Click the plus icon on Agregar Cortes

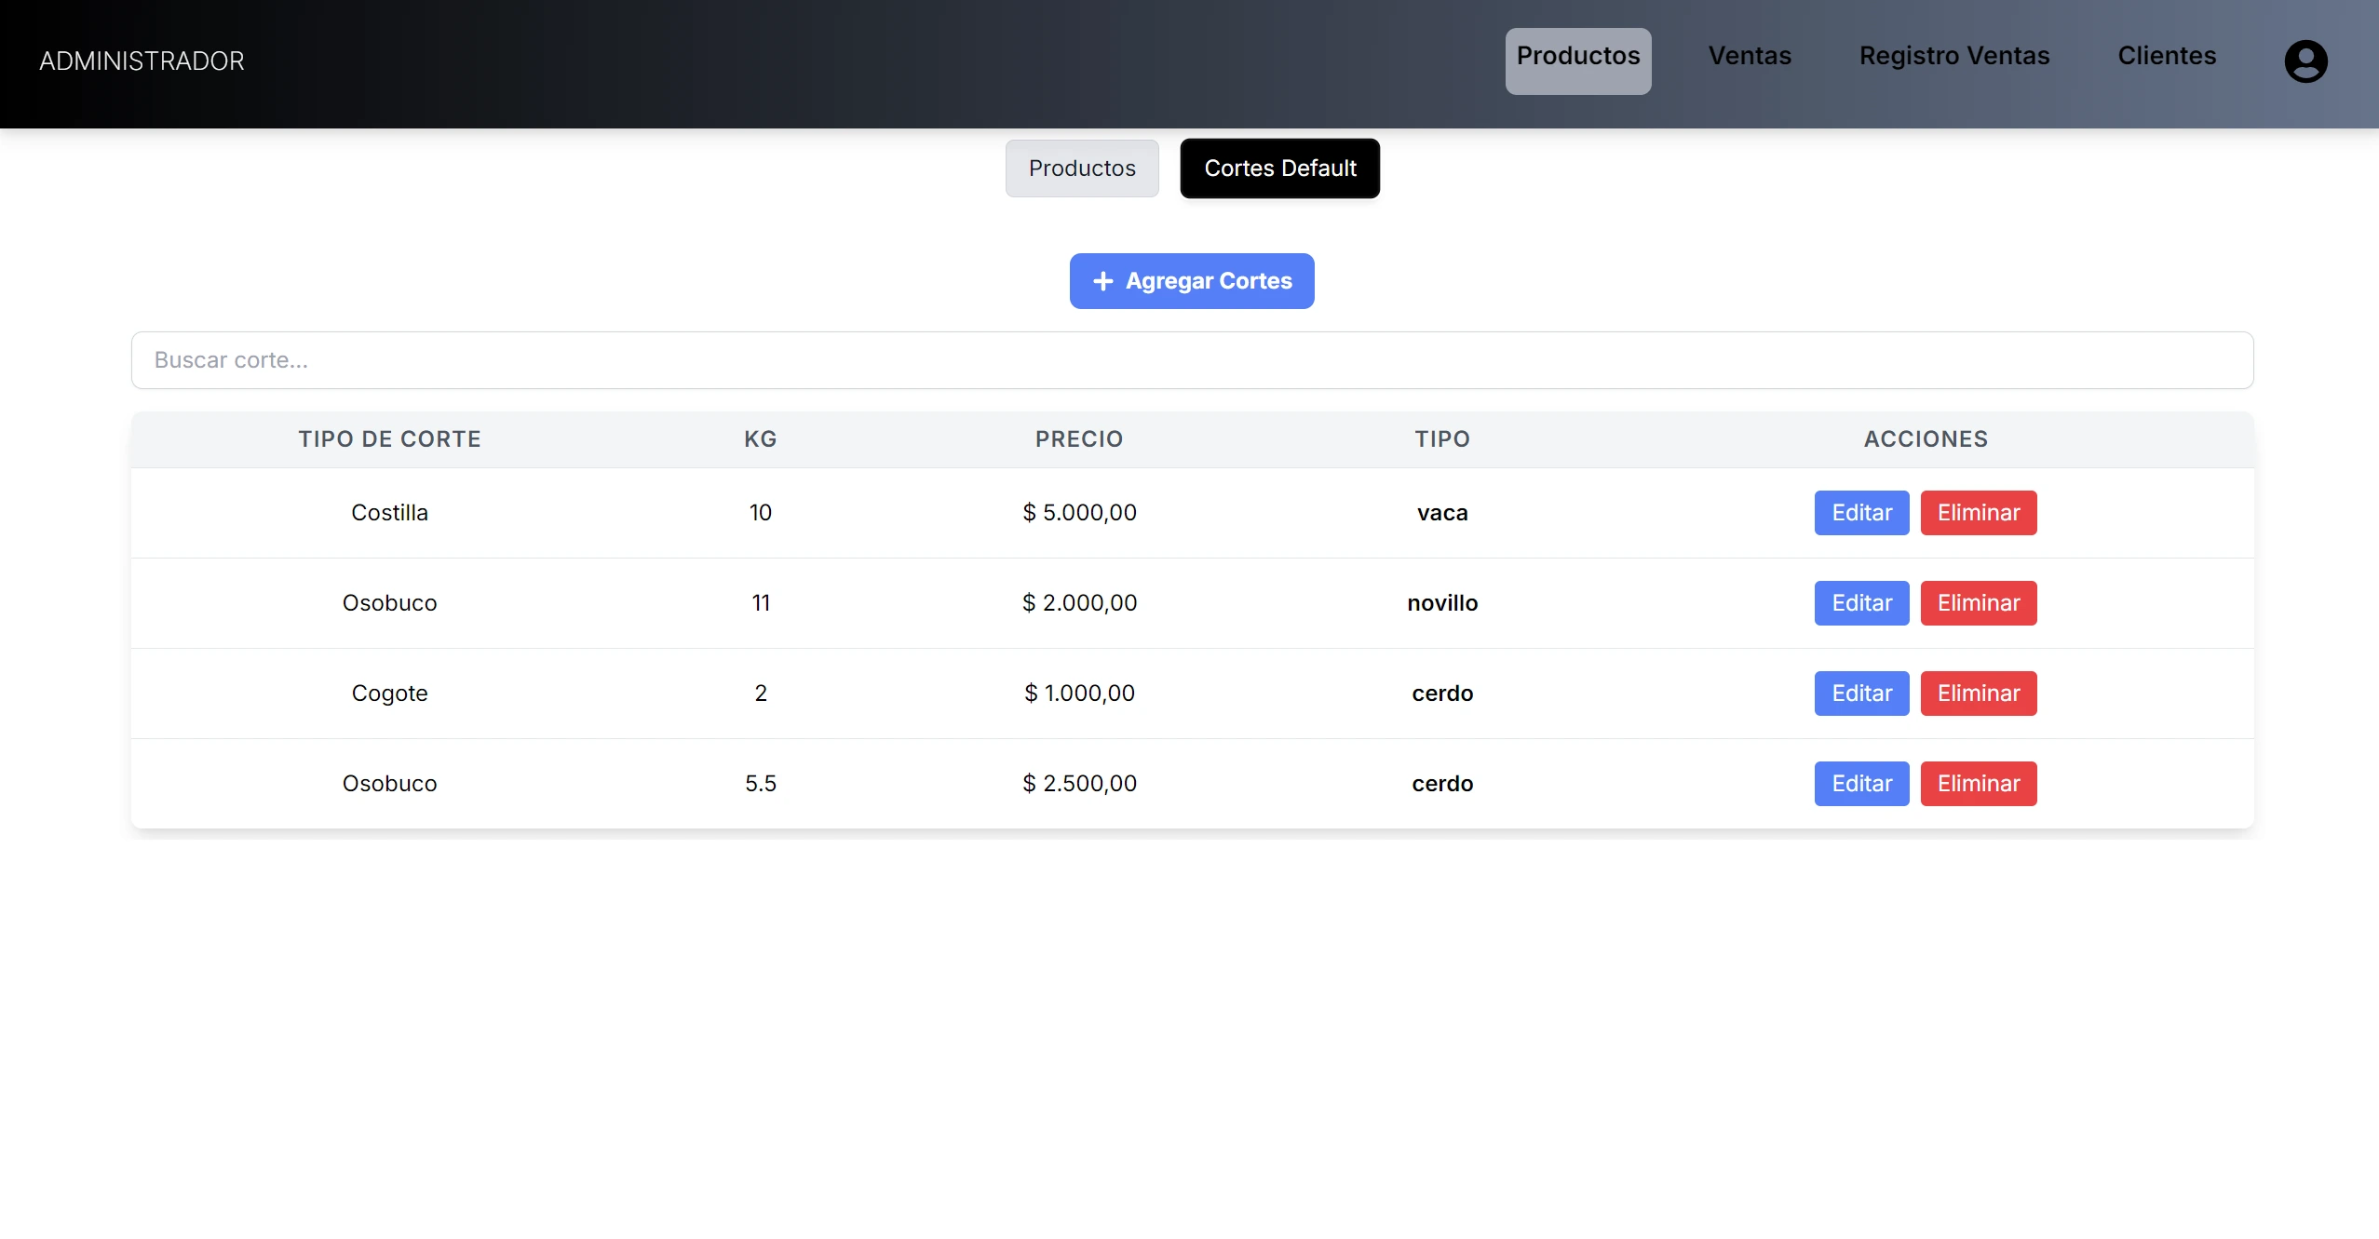pos(1102,281)
